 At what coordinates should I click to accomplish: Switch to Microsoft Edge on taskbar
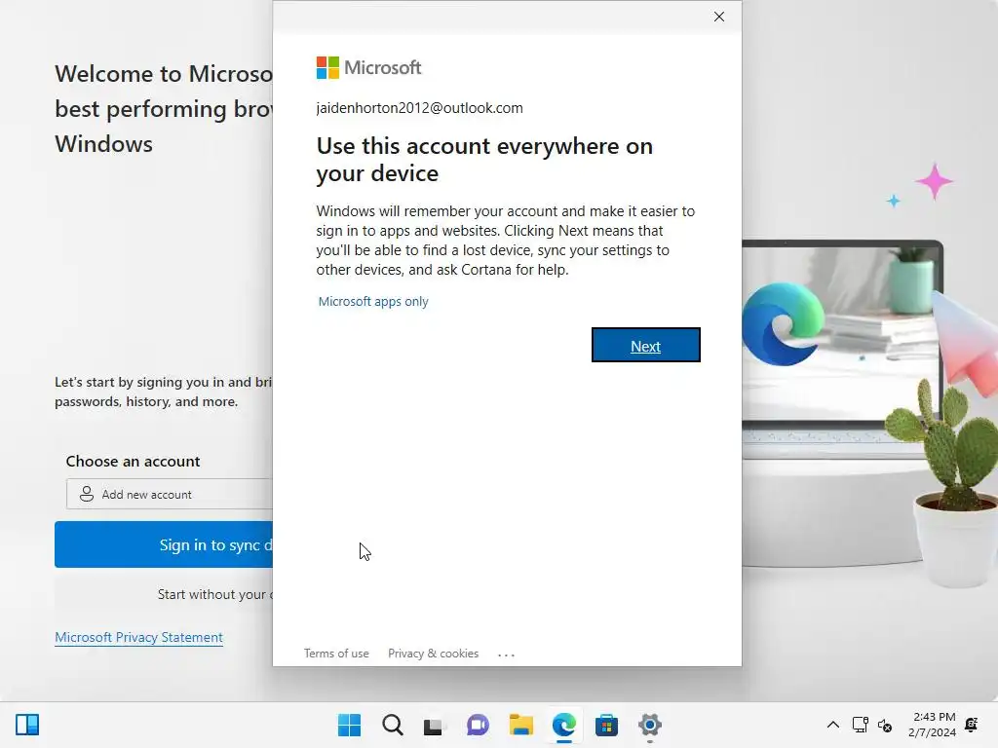click(x=564, y=725)
